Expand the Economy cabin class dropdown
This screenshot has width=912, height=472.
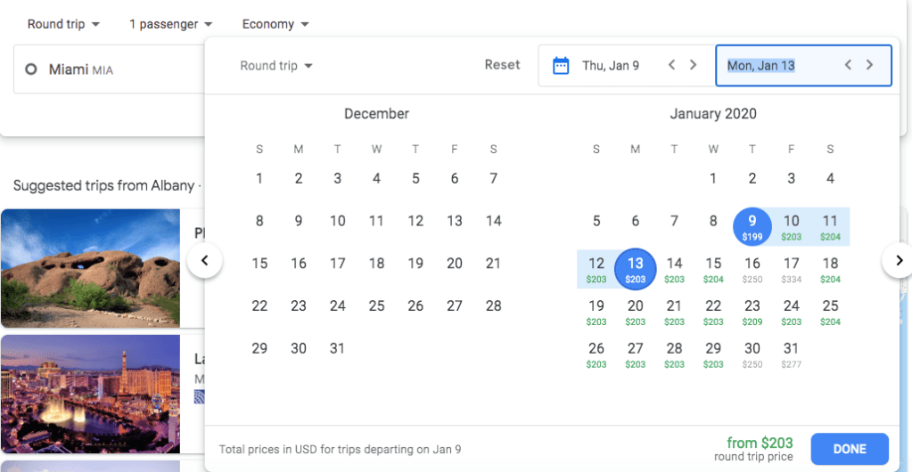pos(275,24)
